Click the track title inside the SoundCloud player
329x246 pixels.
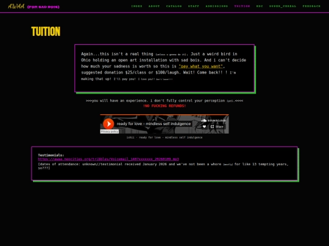154,124
